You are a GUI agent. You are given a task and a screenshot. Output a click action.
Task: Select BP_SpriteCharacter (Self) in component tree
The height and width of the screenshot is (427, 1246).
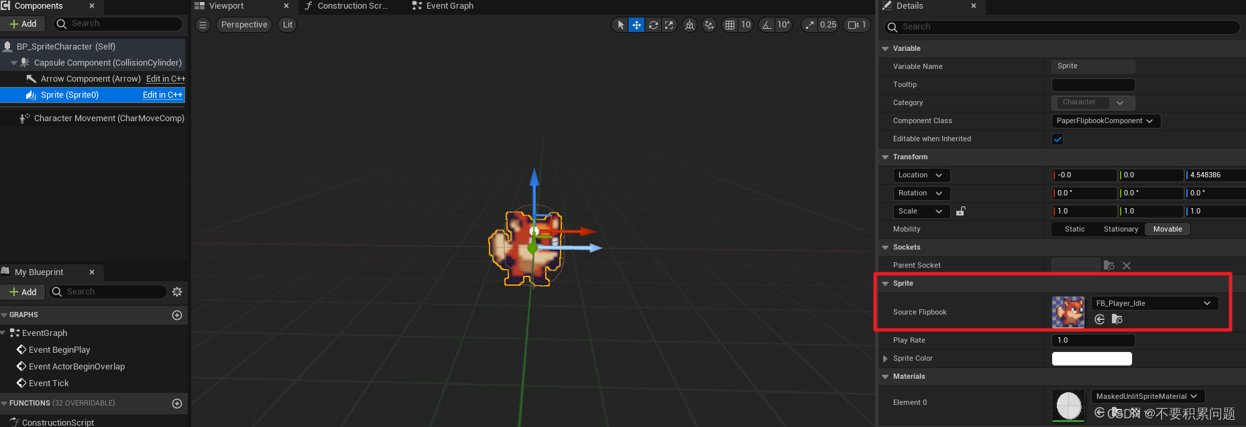point(66,47)
